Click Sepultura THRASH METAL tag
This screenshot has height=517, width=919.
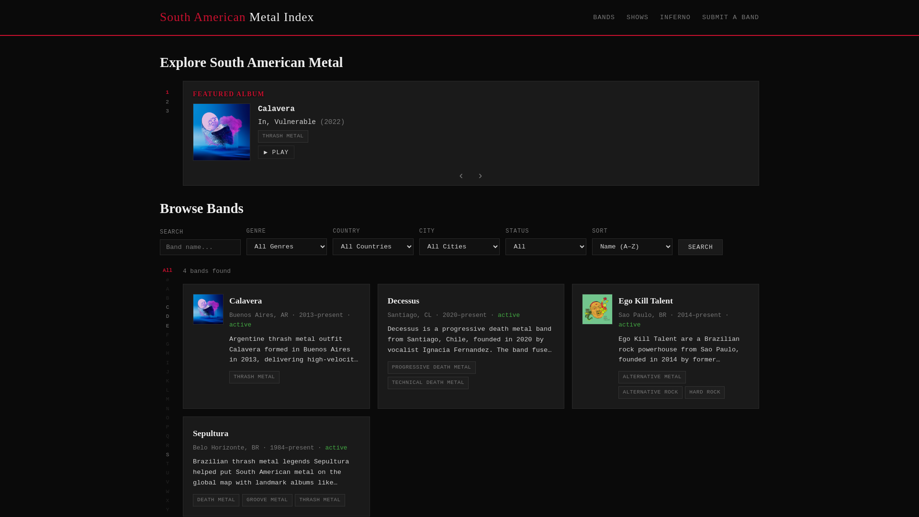pyautogui.click(x=320, y=500)
